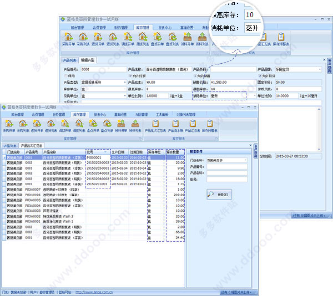Image resolution: width=333 pixels, height=296 pixels.
Task: Click the 产品名称 field in the product editor
Action: tap(169, 69)
